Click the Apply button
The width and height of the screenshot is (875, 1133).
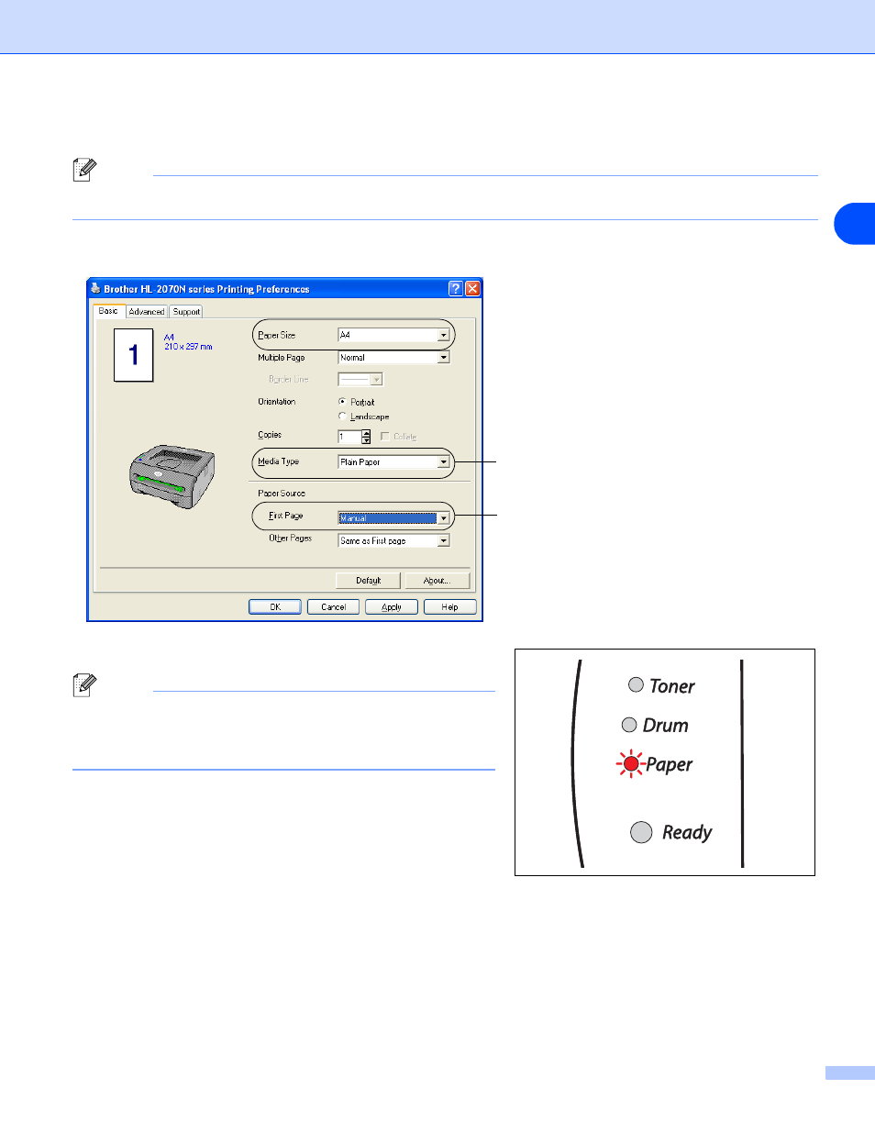(x=392, y=607)
